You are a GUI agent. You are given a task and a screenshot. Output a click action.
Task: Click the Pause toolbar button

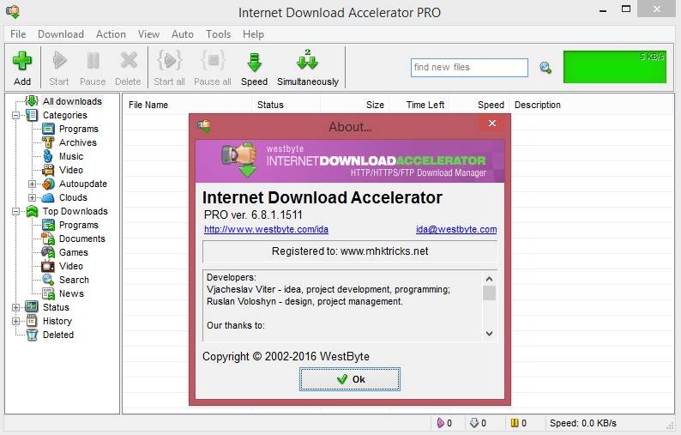93,69
